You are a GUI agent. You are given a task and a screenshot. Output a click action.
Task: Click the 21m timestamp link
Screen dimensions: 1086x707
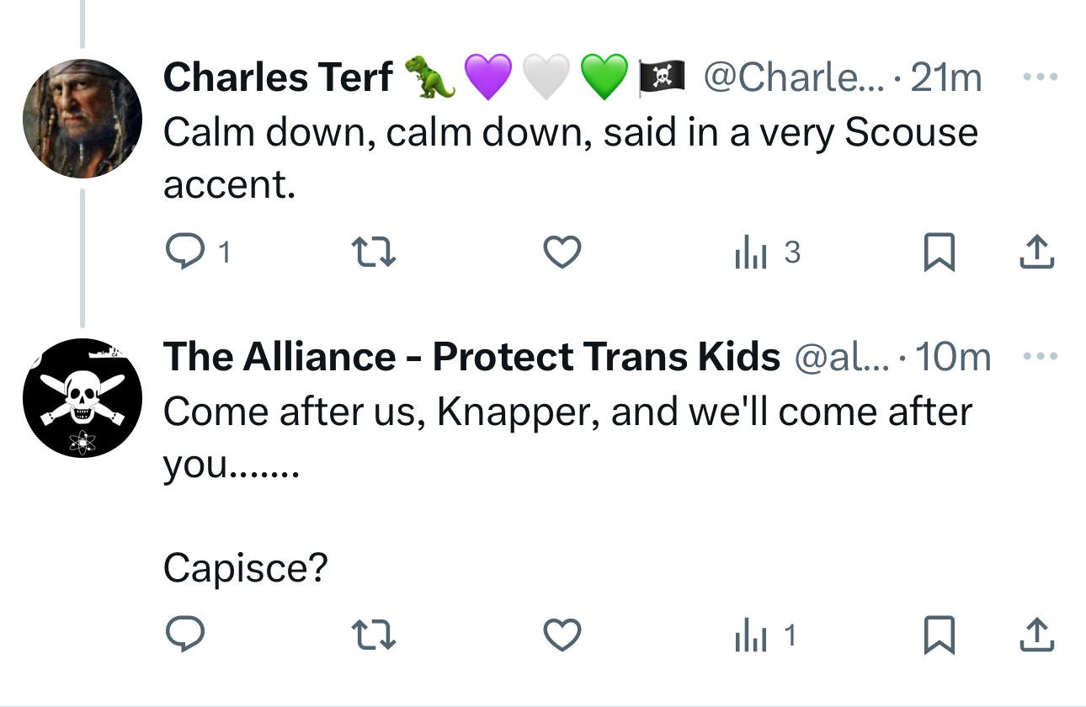(x=946, y=77)
